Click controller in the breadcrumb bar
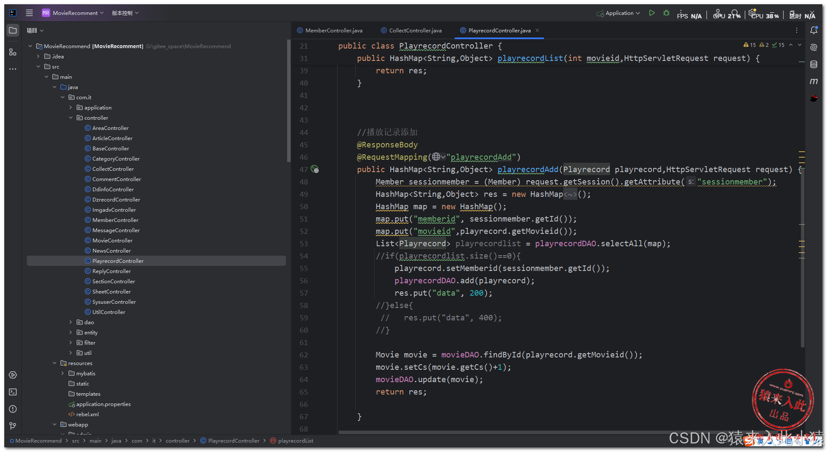 pos(177,440)
